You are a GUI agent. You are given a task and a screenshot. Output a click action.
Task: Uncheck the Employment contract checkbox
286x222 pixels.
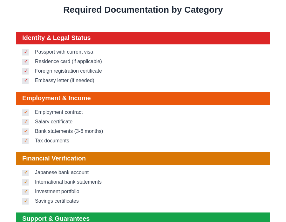[x=25, y=112]
